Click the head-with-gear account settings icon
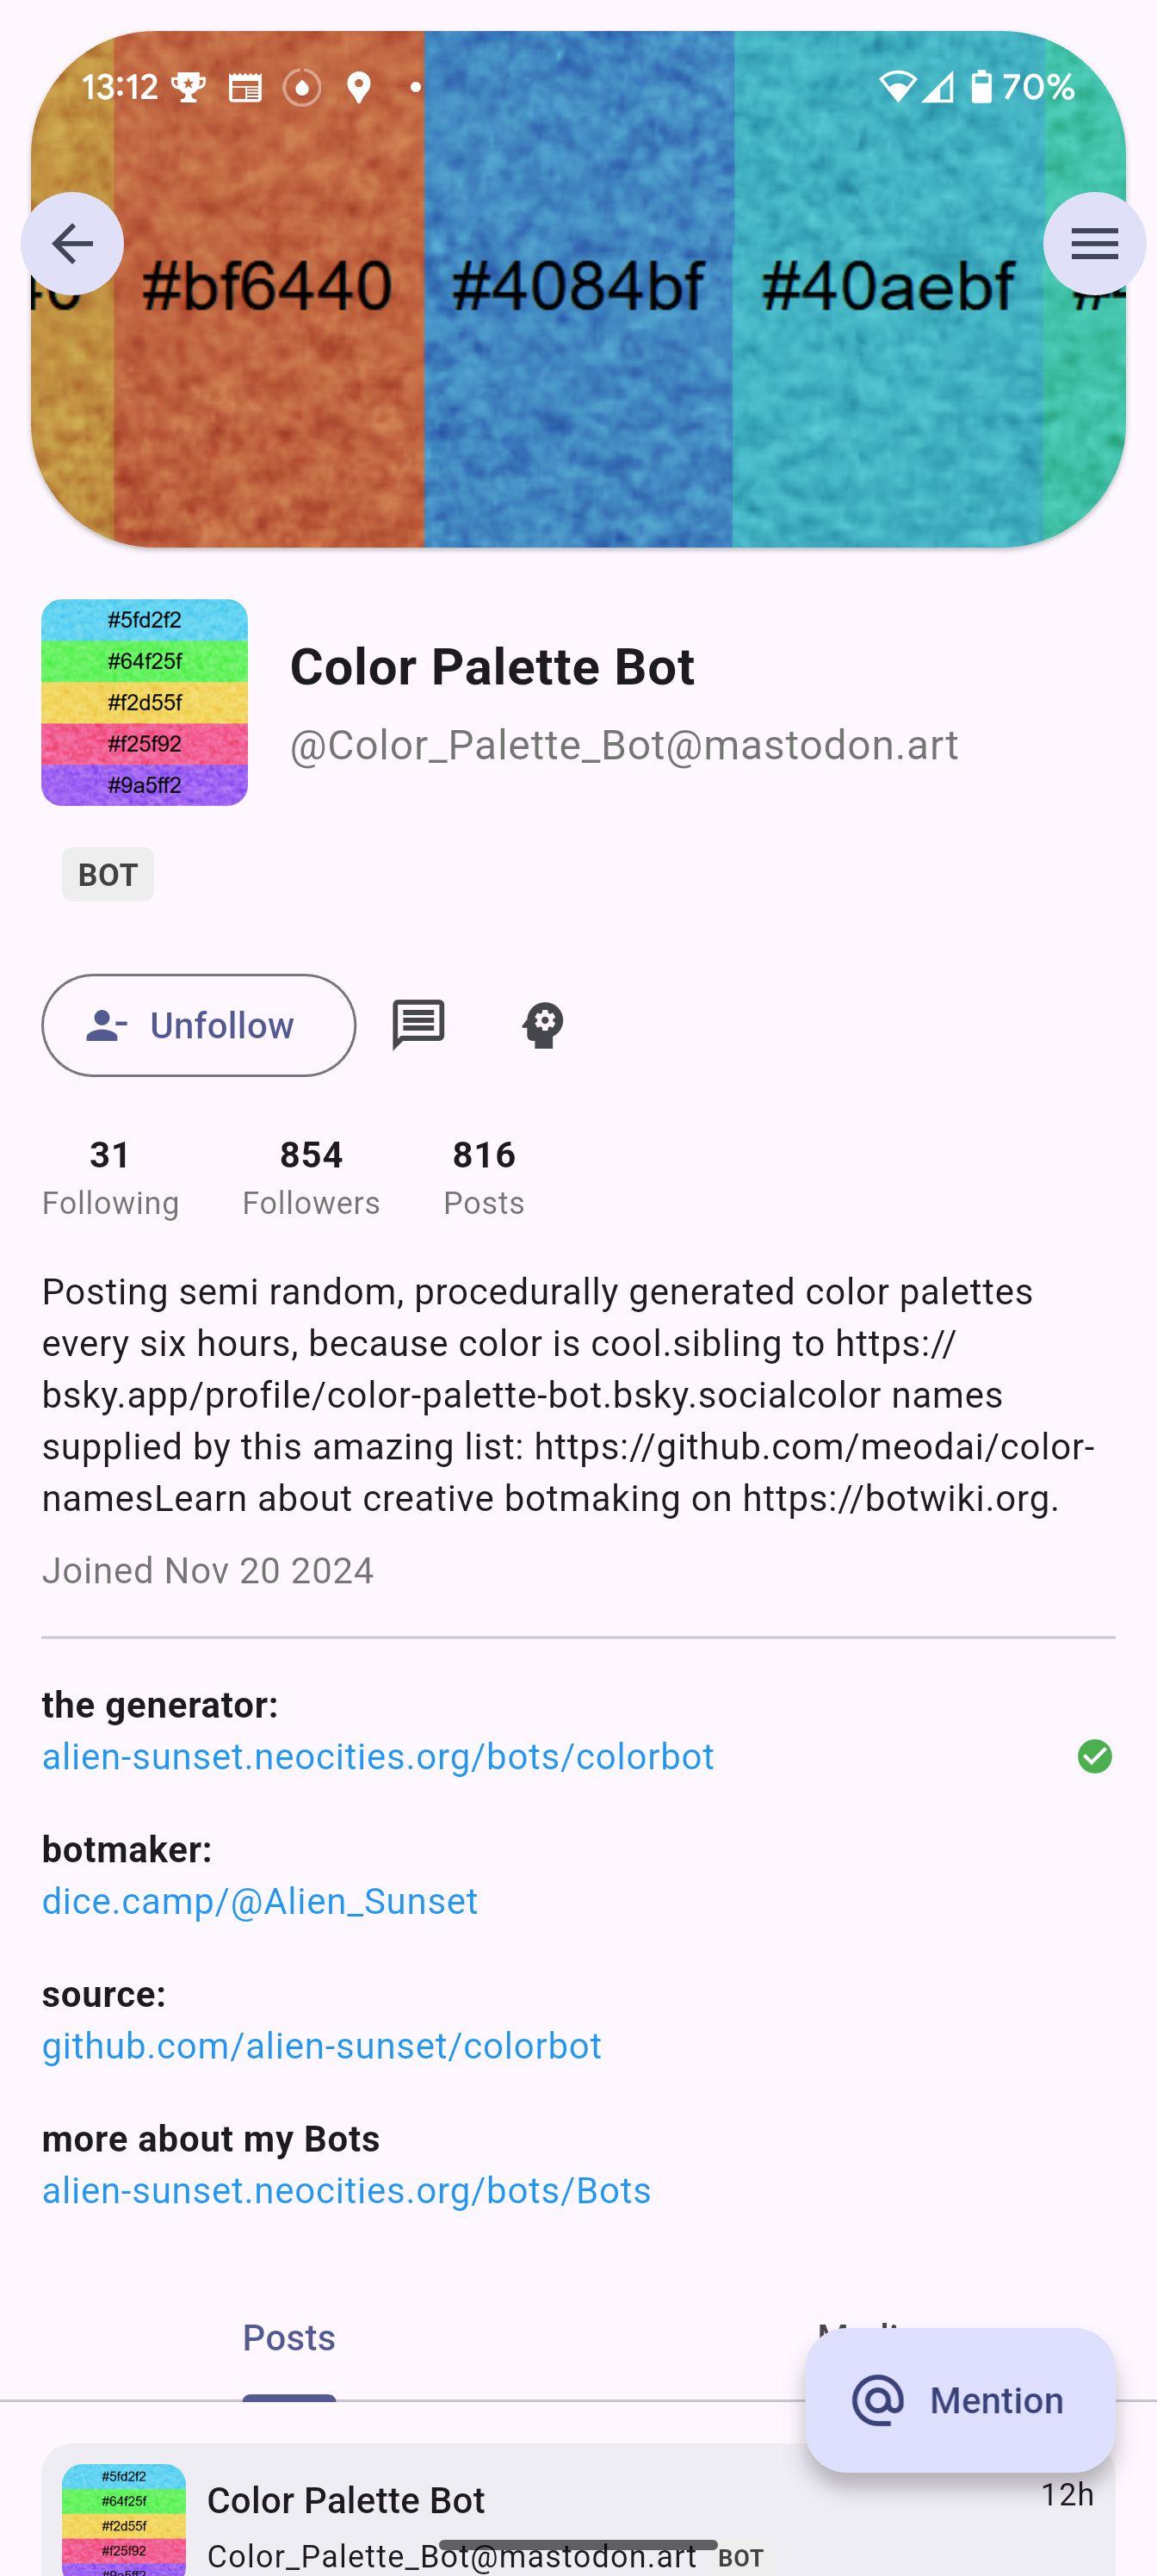Screen dimensions: 1157x2576 [x=543, y=1025]
